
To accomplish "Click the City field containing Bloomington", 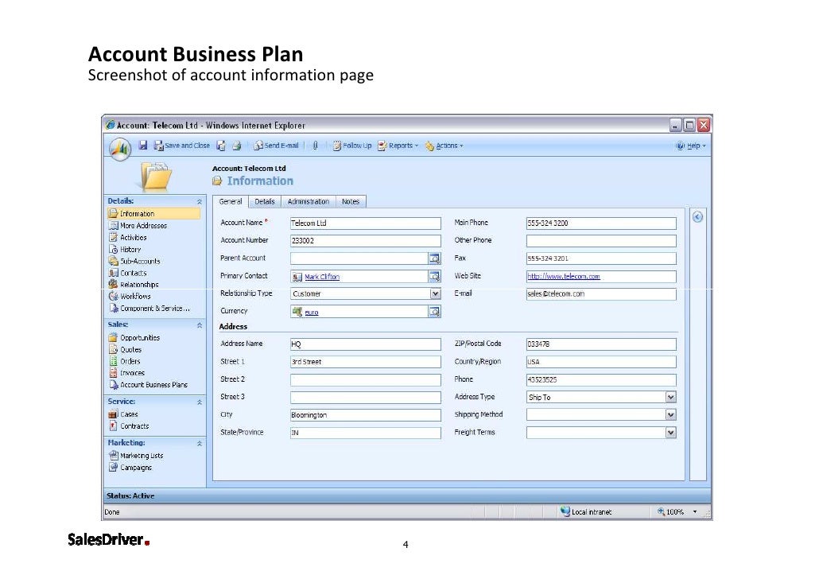I will (366, 415).
